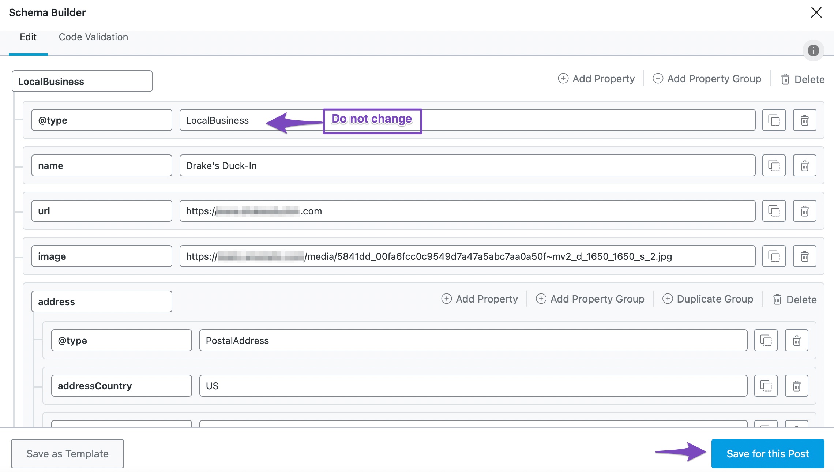Click the LocalBusiness type value field
The height and width of the screenshot is (472, 834).
coord(467,120)
